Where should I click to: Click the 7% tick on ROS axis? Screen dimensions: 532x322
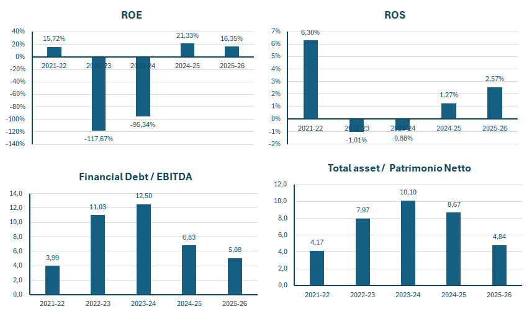pyautogui.click(x=276, y=31)
